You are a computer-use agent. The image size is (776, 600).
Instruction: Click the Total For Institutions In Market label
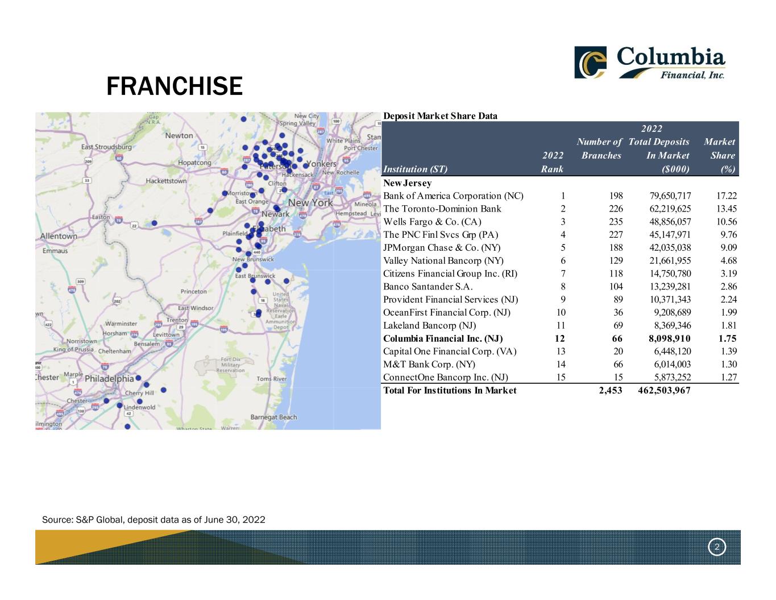tap(450, 390)
